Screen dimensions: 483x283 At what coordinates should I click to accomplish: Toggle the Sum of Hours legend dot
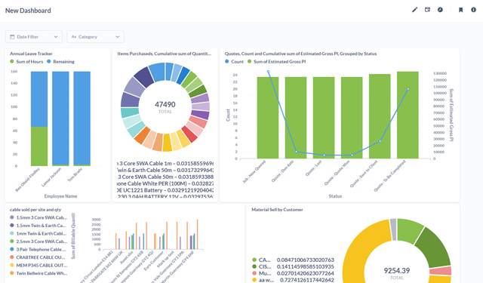coord(12,62)
